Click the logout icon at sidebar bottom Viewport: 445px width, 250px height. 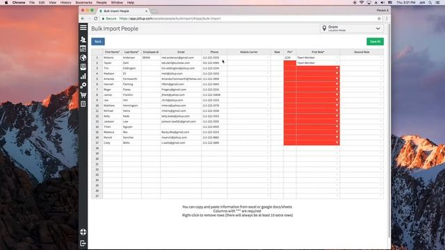click(x=83, y=243)
